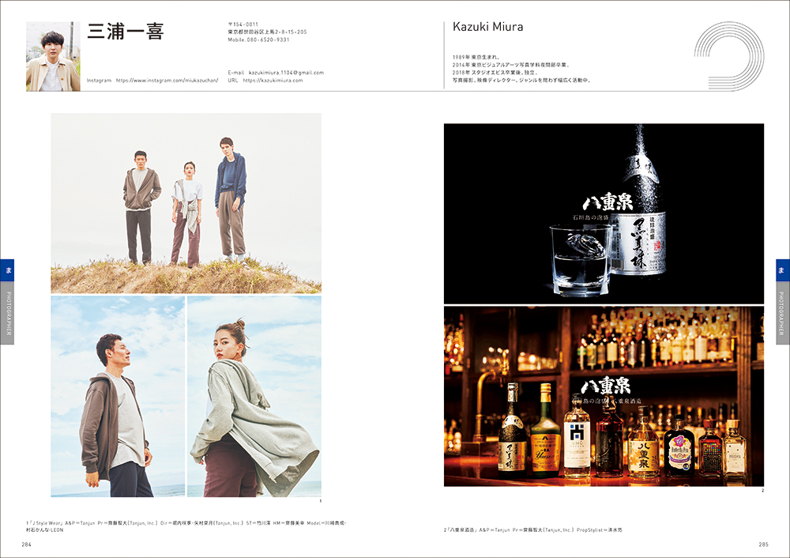The width and height of the screenshot is (790, 558).
Task: Select the heading 三浦一喜
Action: pos(126,32)
